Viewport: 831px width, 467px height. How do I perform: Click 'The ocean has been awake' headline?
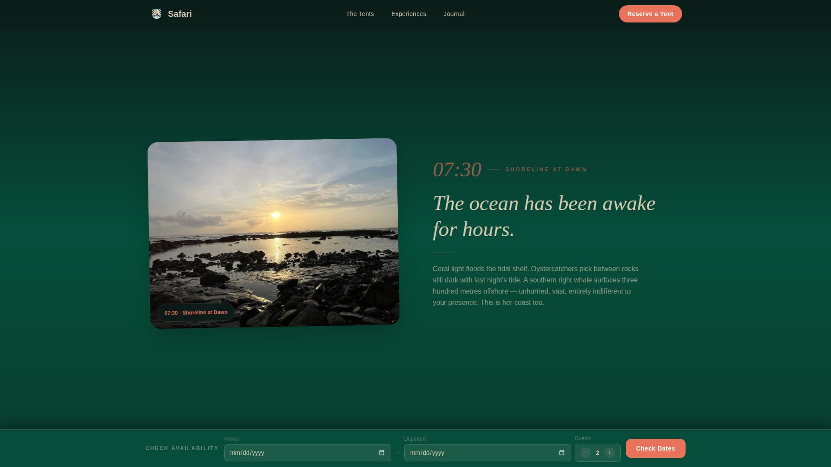(544, 216)
